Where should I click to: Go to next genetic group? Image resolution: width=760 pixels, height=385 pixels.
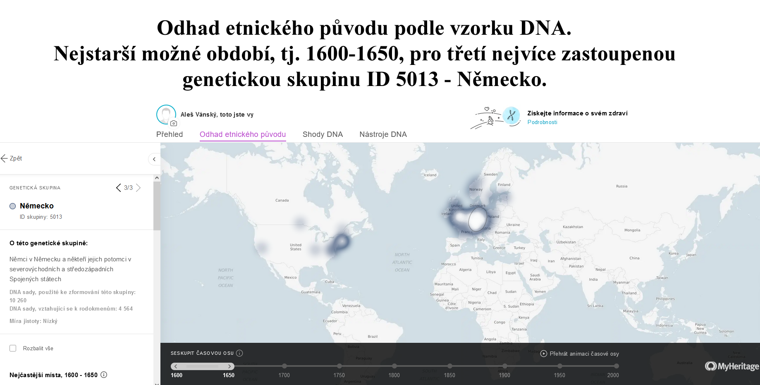pos(139,188)
